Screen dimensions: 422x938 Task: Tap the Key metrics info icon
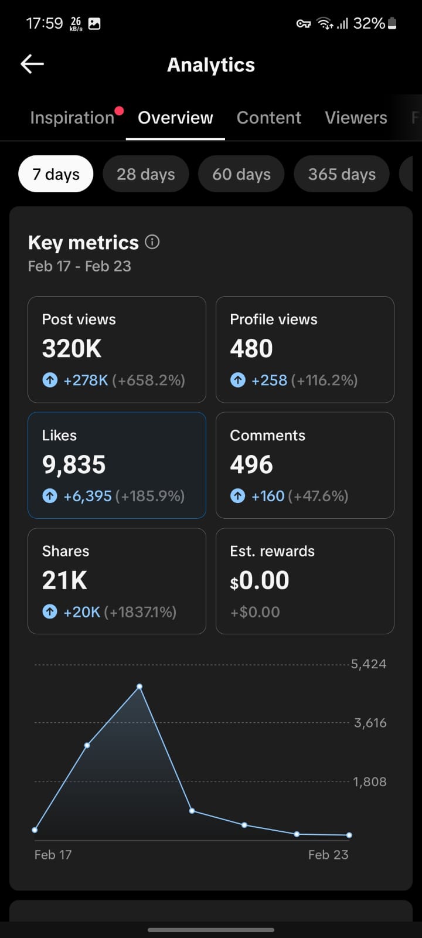click(x=152, y=242)
